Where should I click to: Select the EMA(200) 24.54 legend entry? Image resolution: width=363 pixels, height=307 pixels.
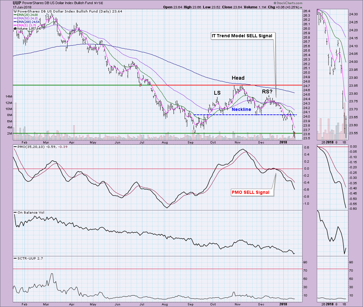pyautogui.click(x=27, y=22)
